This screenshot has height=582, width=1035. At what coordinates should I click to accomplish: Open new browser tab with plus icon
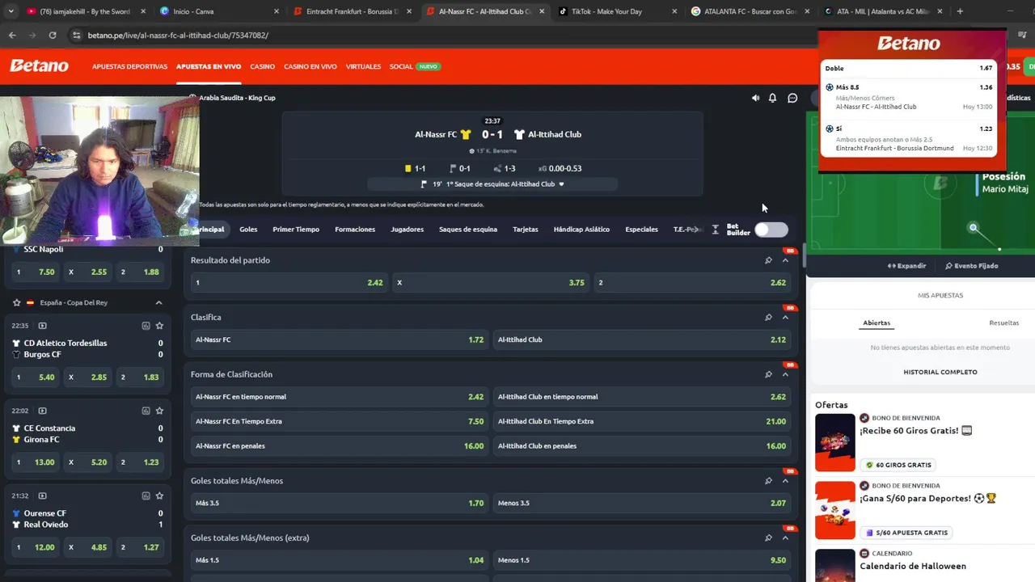click(x=960, y=11)
